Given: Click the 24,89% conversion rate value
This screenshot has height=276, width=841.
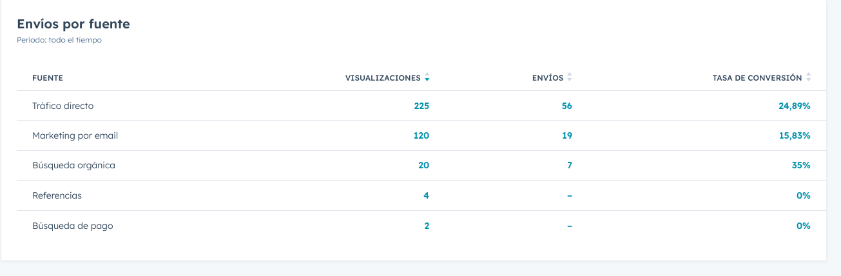Looking at the screenshot, I should [794, 106].
